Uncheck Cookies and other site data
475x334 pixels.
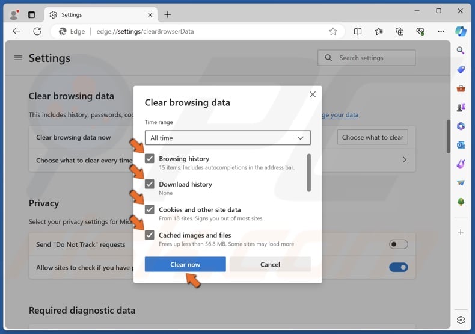(149, 209)
